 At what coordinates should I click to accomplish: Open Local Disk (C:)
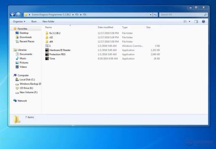[27, 80]
